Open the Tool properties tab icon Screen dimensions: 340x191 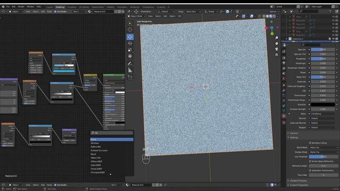point(284,51)
